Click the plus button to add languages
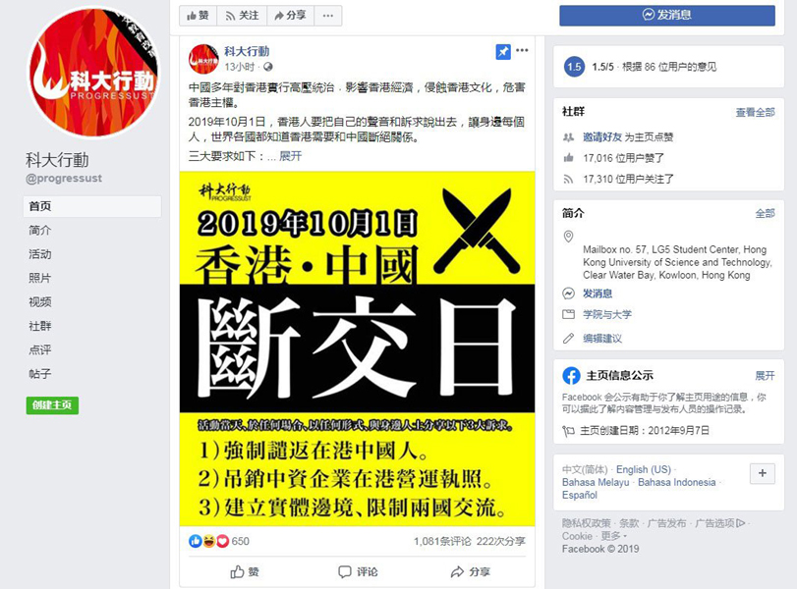Image resolution: width=797 pixels, height=589 pixels. click(x=762, y=473)
